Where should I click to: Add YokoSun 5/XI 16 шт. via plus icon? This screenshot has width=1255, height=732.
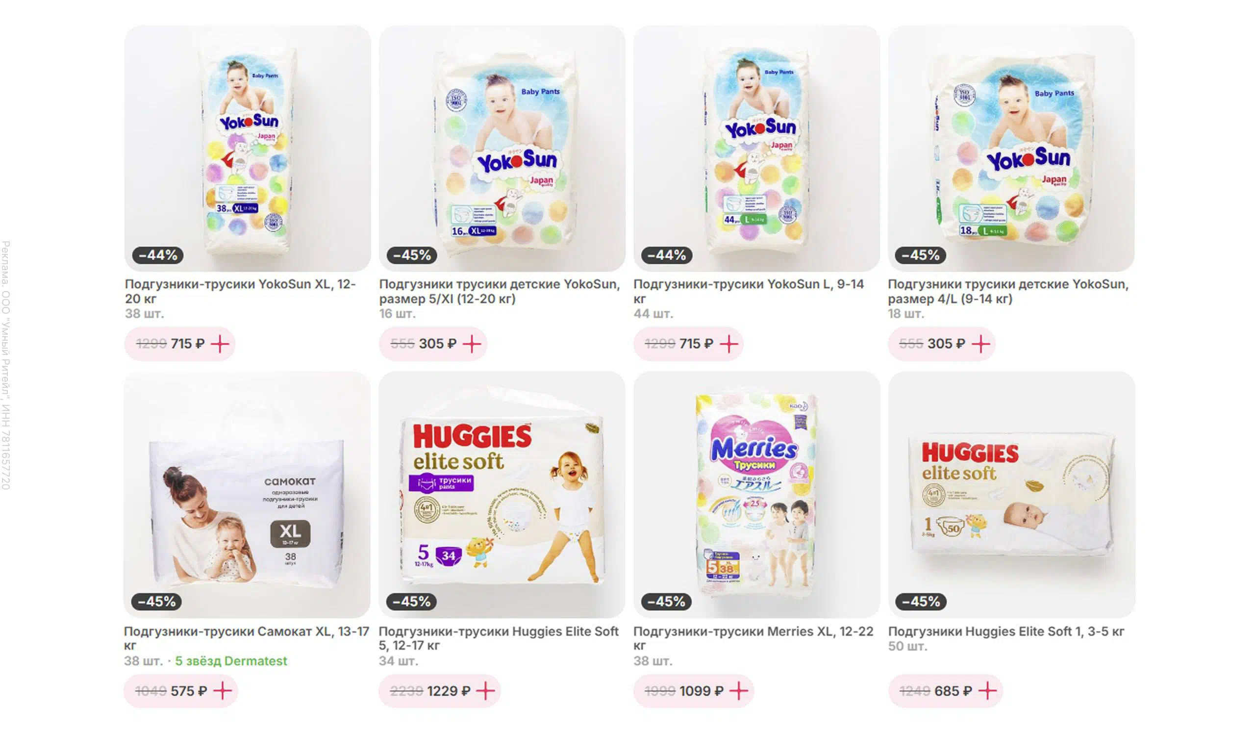(x=472, y=344)
